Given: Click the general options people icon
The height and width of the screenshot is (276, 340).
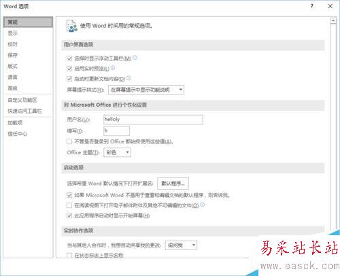Looking at the screenshot, I should 71,26.
